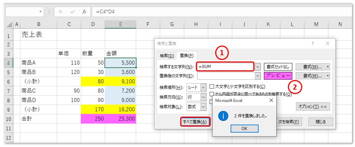Click yellow cell with 170
Screen dimensions: 355x147
click(93, 110)
